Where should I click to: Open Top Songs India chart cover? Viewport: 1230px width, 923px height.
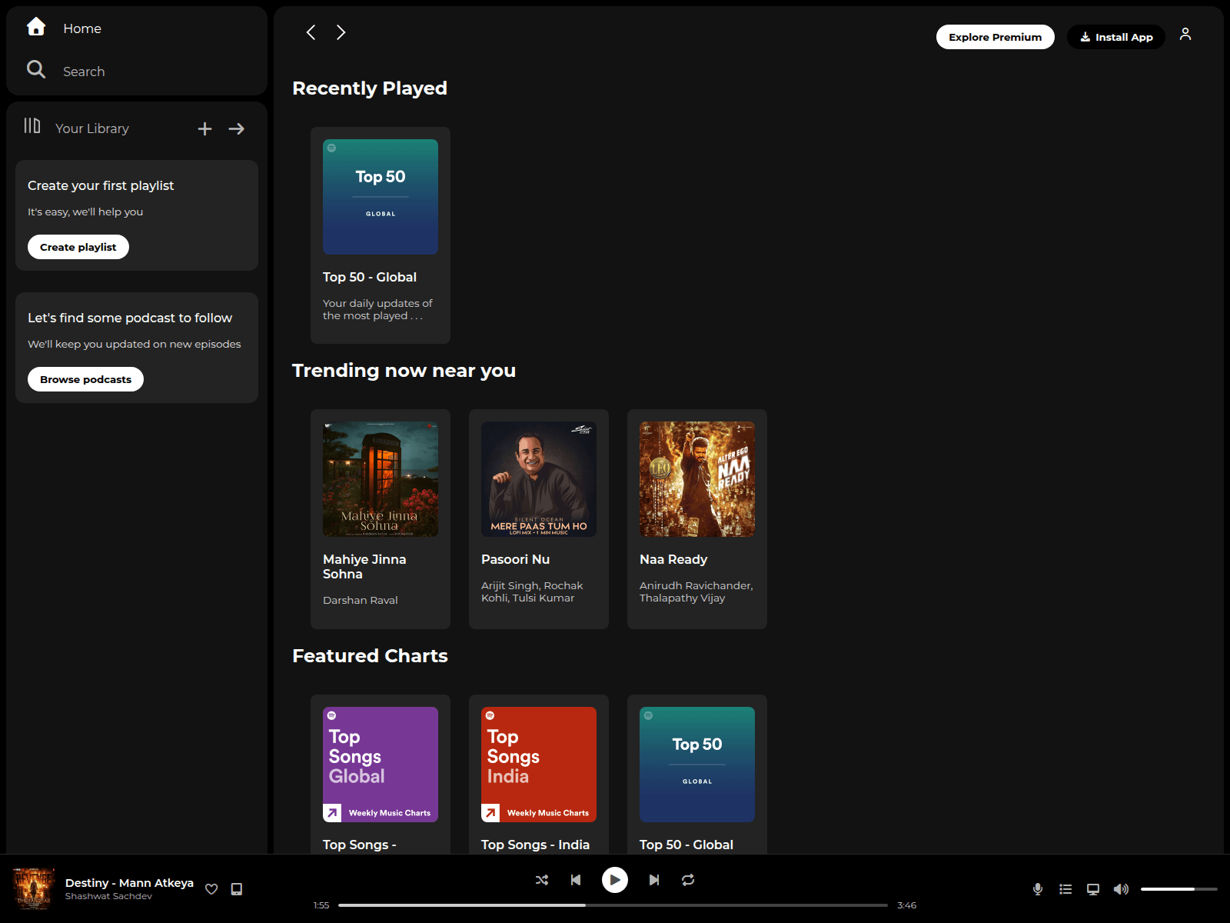(x=539, y=765)
